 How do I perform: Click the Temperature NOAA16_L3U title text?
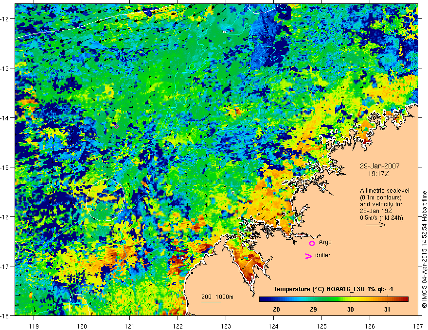pyautogui.click(x=333, y=289)
